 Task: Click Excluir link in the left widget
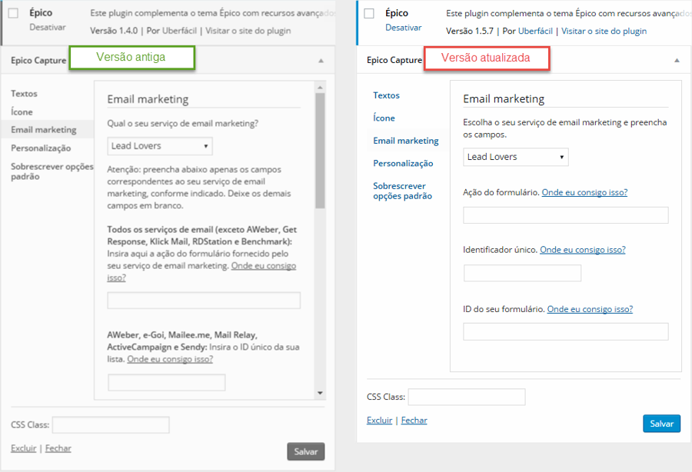coord(23,448)
